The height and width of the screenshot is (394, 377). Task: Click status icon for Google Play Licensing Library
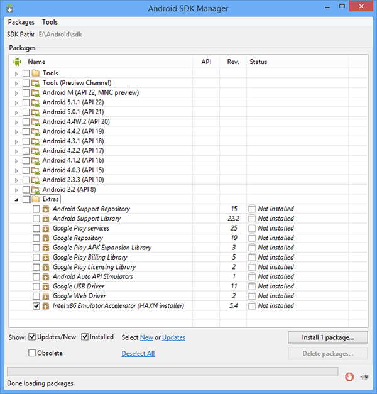click(252, 267)
